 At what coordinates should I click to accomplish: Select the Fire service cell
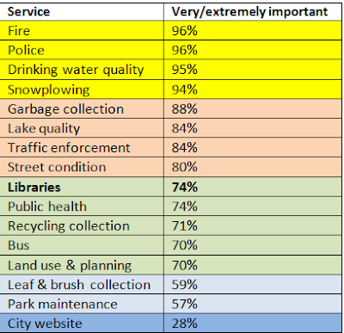82,30
